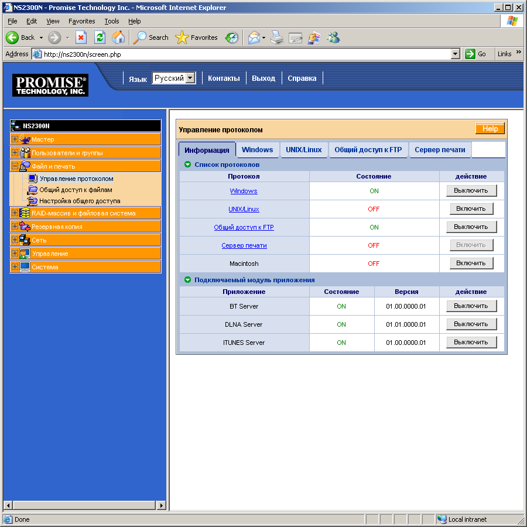The image size is (527, 527).
Task: Disable DLNA Server with Выключить
Action: [471, 324]
